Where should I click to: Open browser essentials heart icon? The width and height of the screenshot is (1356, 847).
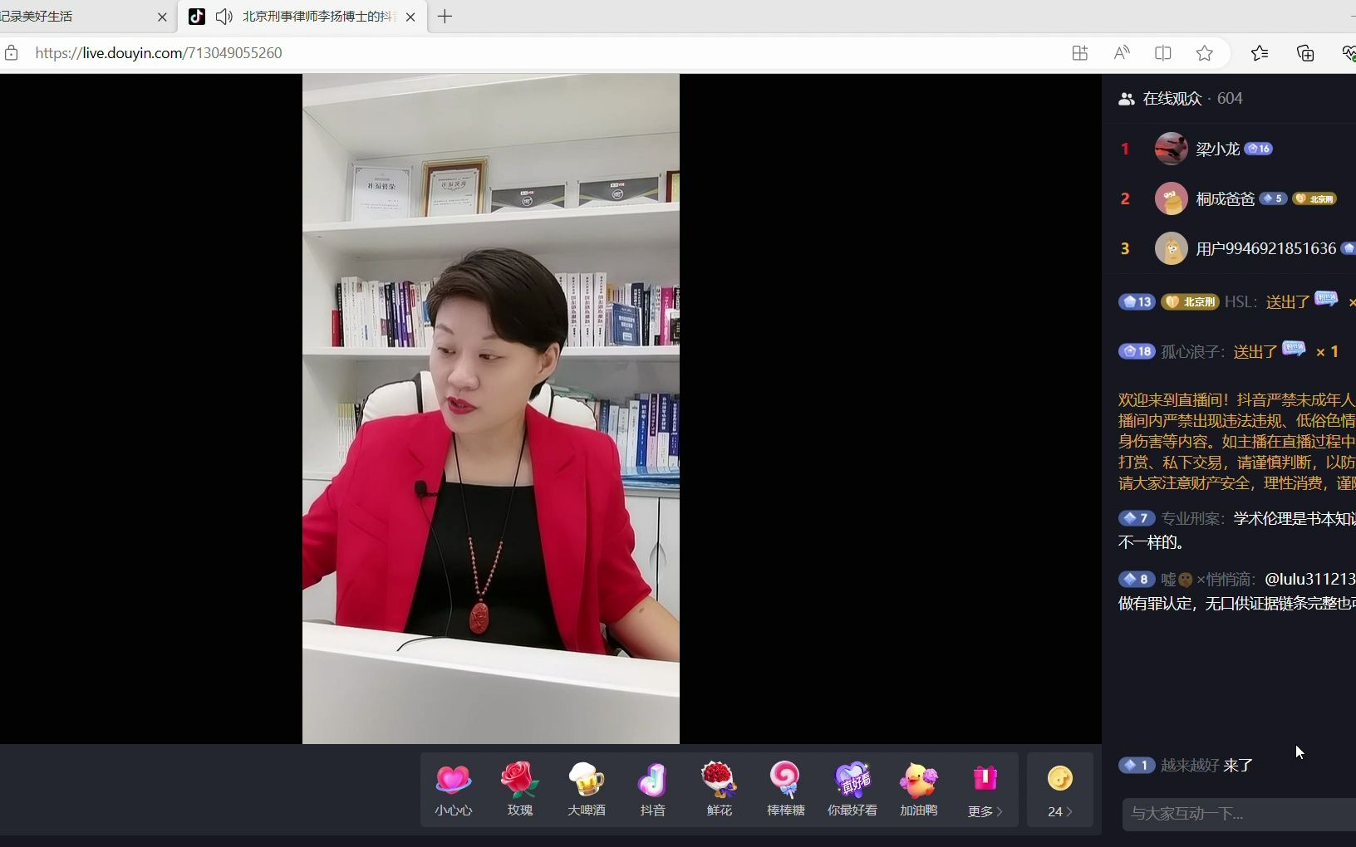click(x=1349, y=53)
